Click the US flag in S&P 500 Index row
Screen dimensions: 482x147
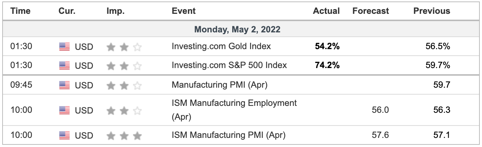click(x=64, y=65)
